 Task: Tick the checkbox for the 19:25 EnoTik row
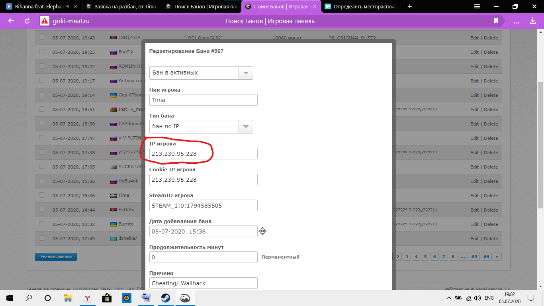click(x=41, y=52)
